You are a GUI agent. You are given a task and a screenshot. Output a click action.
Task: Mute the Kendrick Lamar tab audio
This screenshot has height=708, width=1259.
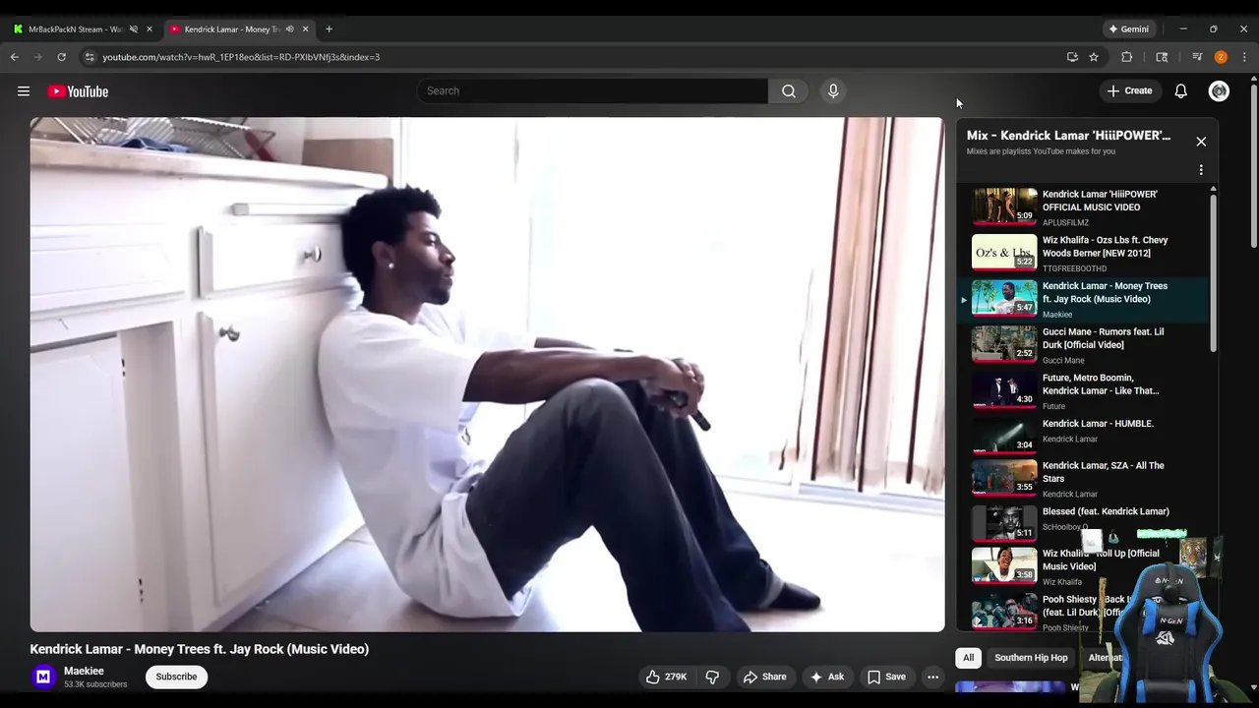(x=289, y=29)
